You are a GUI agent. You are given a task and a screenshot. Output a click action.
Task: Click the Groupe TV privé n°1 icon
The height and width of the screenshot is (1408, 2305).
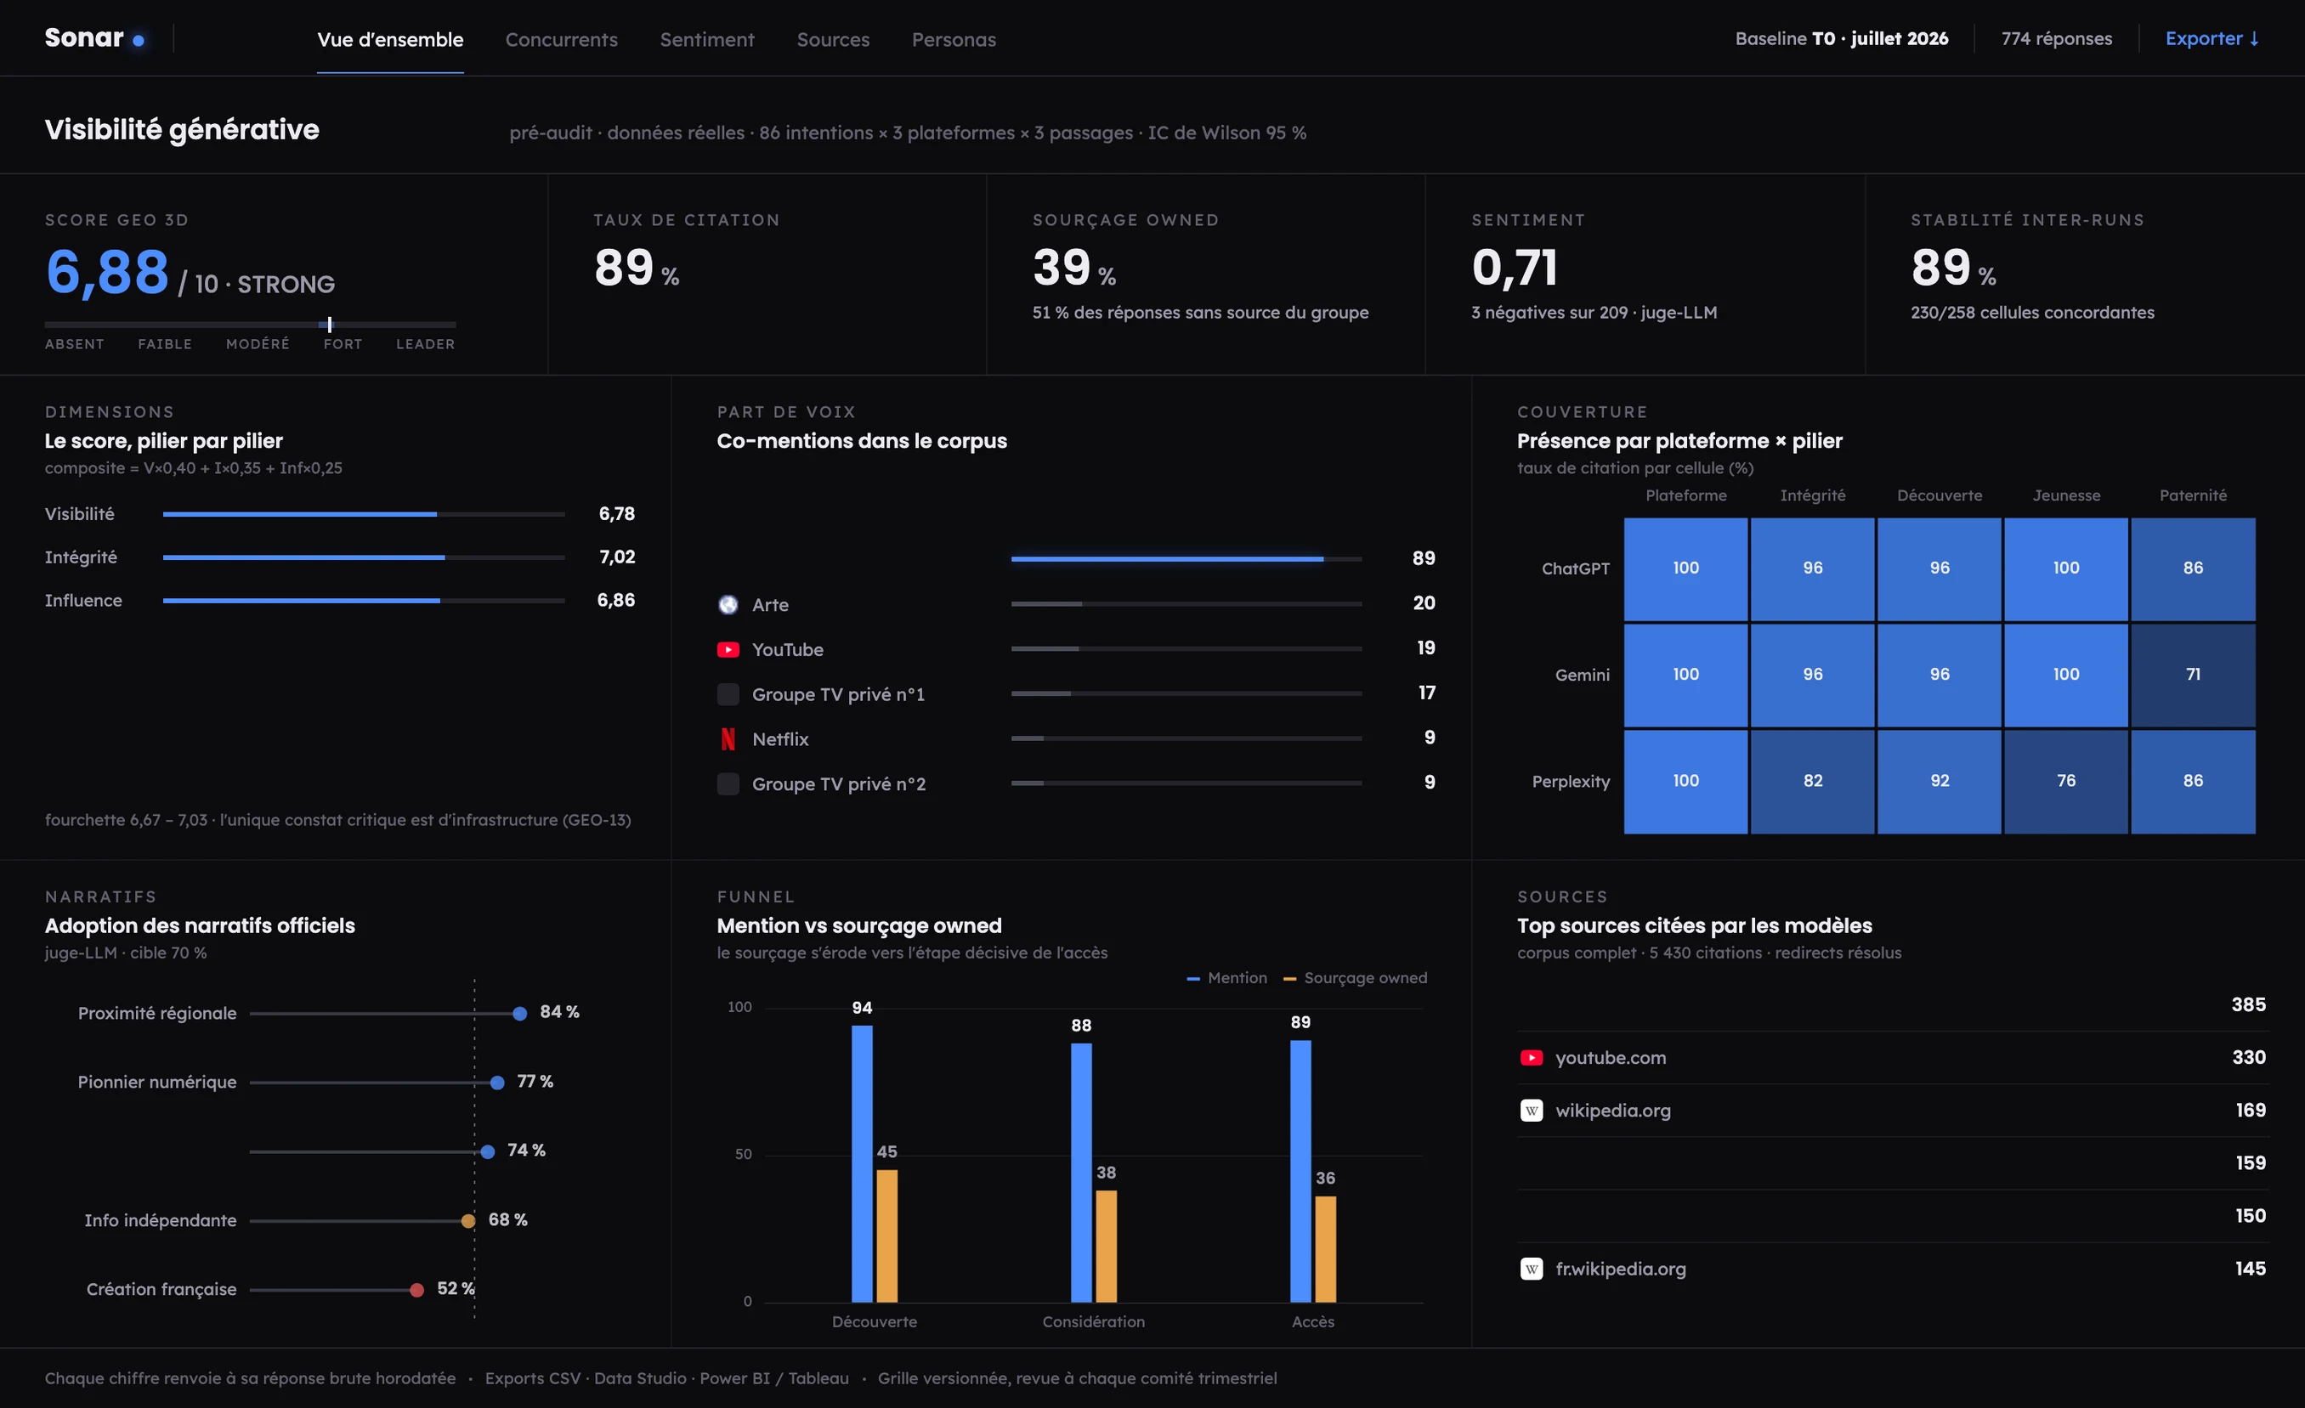pyautogui.click(x=728, y=694)
